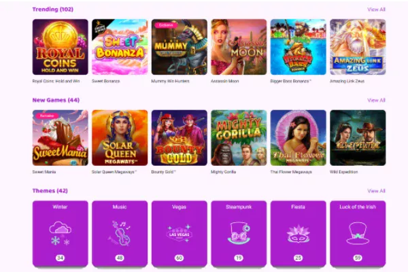The width and height of the screenshot is (408, 272).
Task: Launch Royal Coins Hold and Win game
Action: pyautogui.click(x=60, y=47)
